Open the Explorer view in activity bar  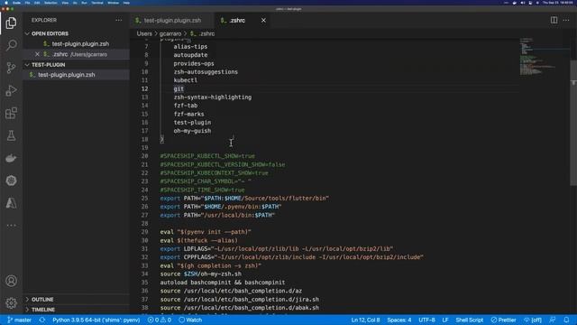pos(11,23)
